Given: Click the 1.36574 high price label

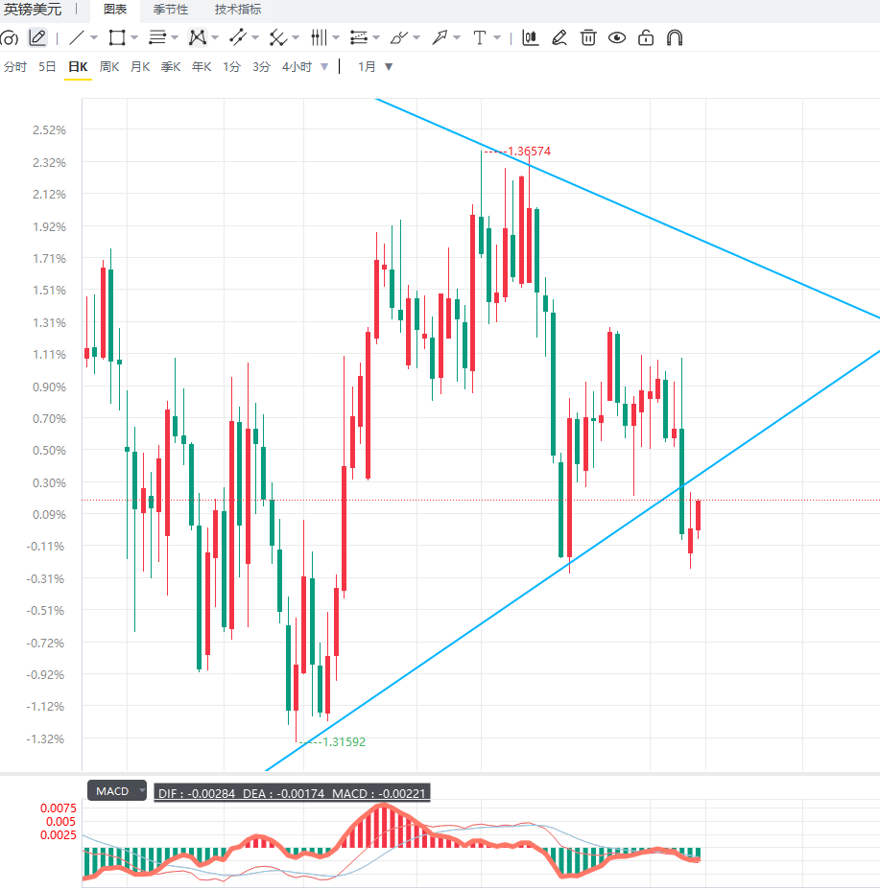Looking at the screenshot, I should coord(529,151).
